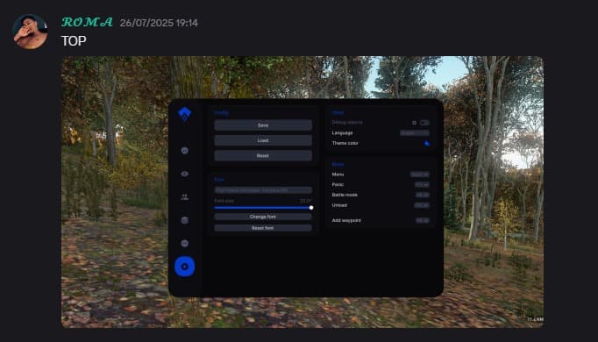Click the message timestamp 26/07/2025 19:14
Image resolution: width=598 pixels, height=342 pixels.
[159, 23]
